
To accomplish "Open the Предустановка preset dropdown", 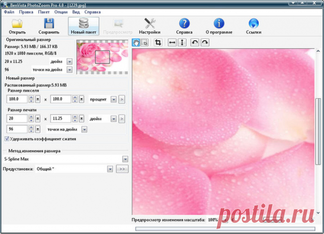I will point(110,169).
